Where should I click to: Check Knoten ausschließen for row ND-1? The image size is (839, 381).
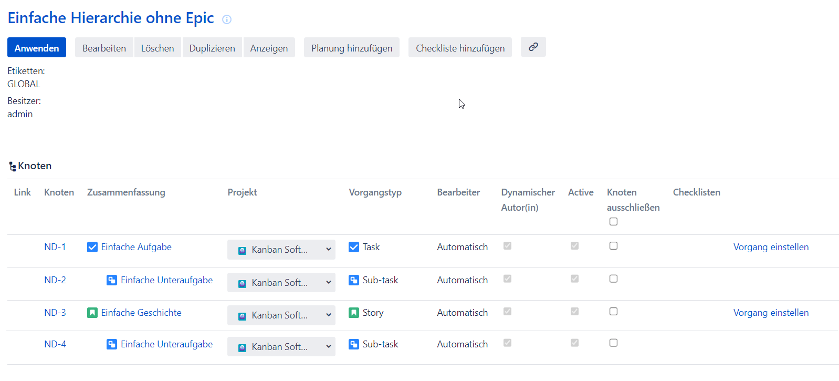(613, 246)
